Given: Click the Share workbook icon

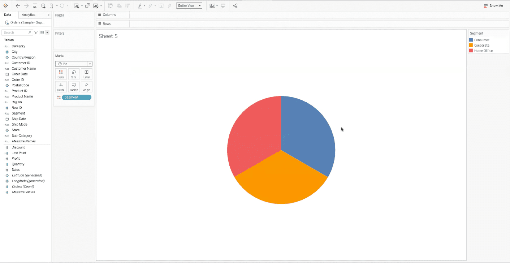Looking at the screenshot, I should click(x=235, y=5).
